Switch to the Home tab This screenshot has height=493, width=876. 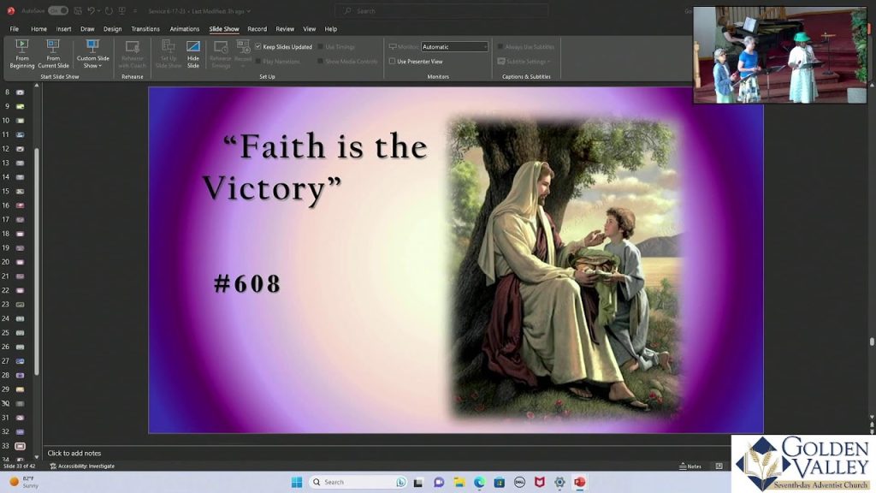38,29
